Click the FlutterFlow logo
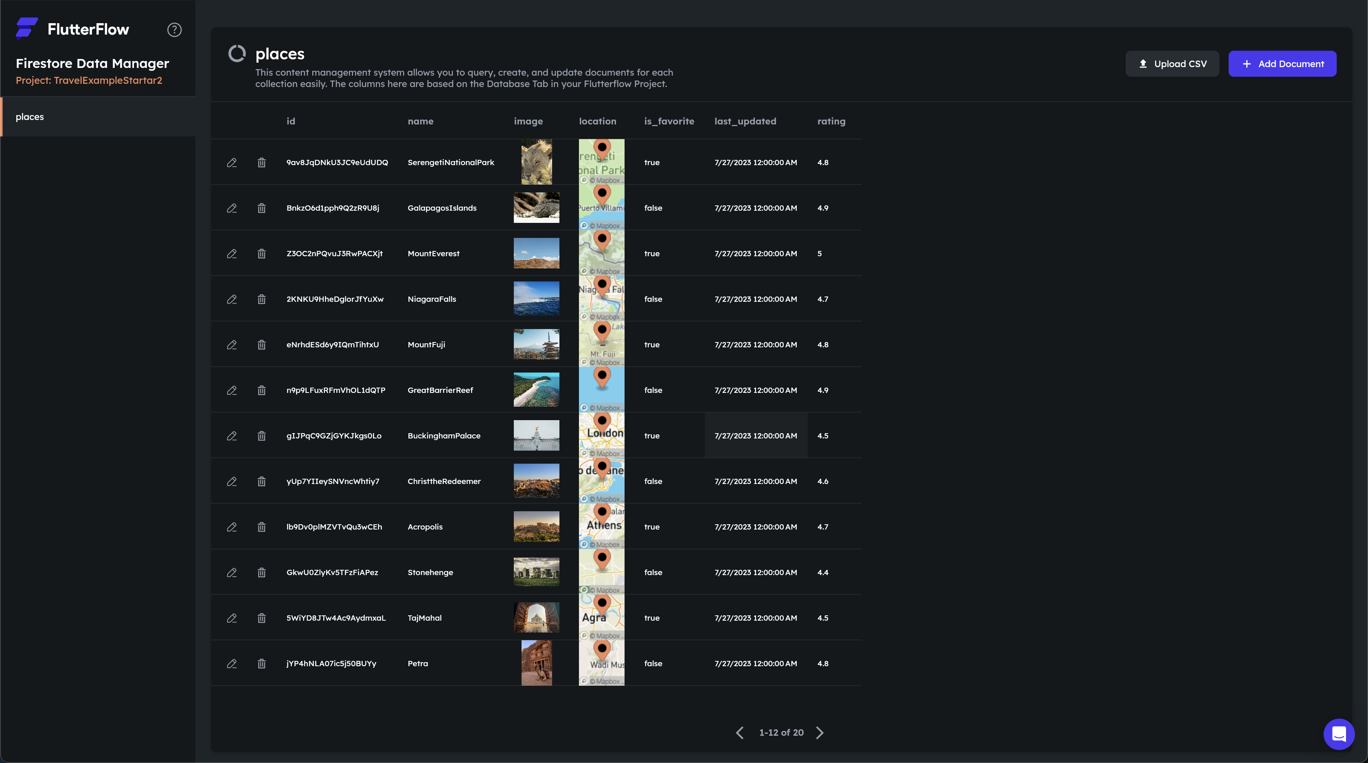This screenshot has height=763, width=1368. tap(26, 28)
